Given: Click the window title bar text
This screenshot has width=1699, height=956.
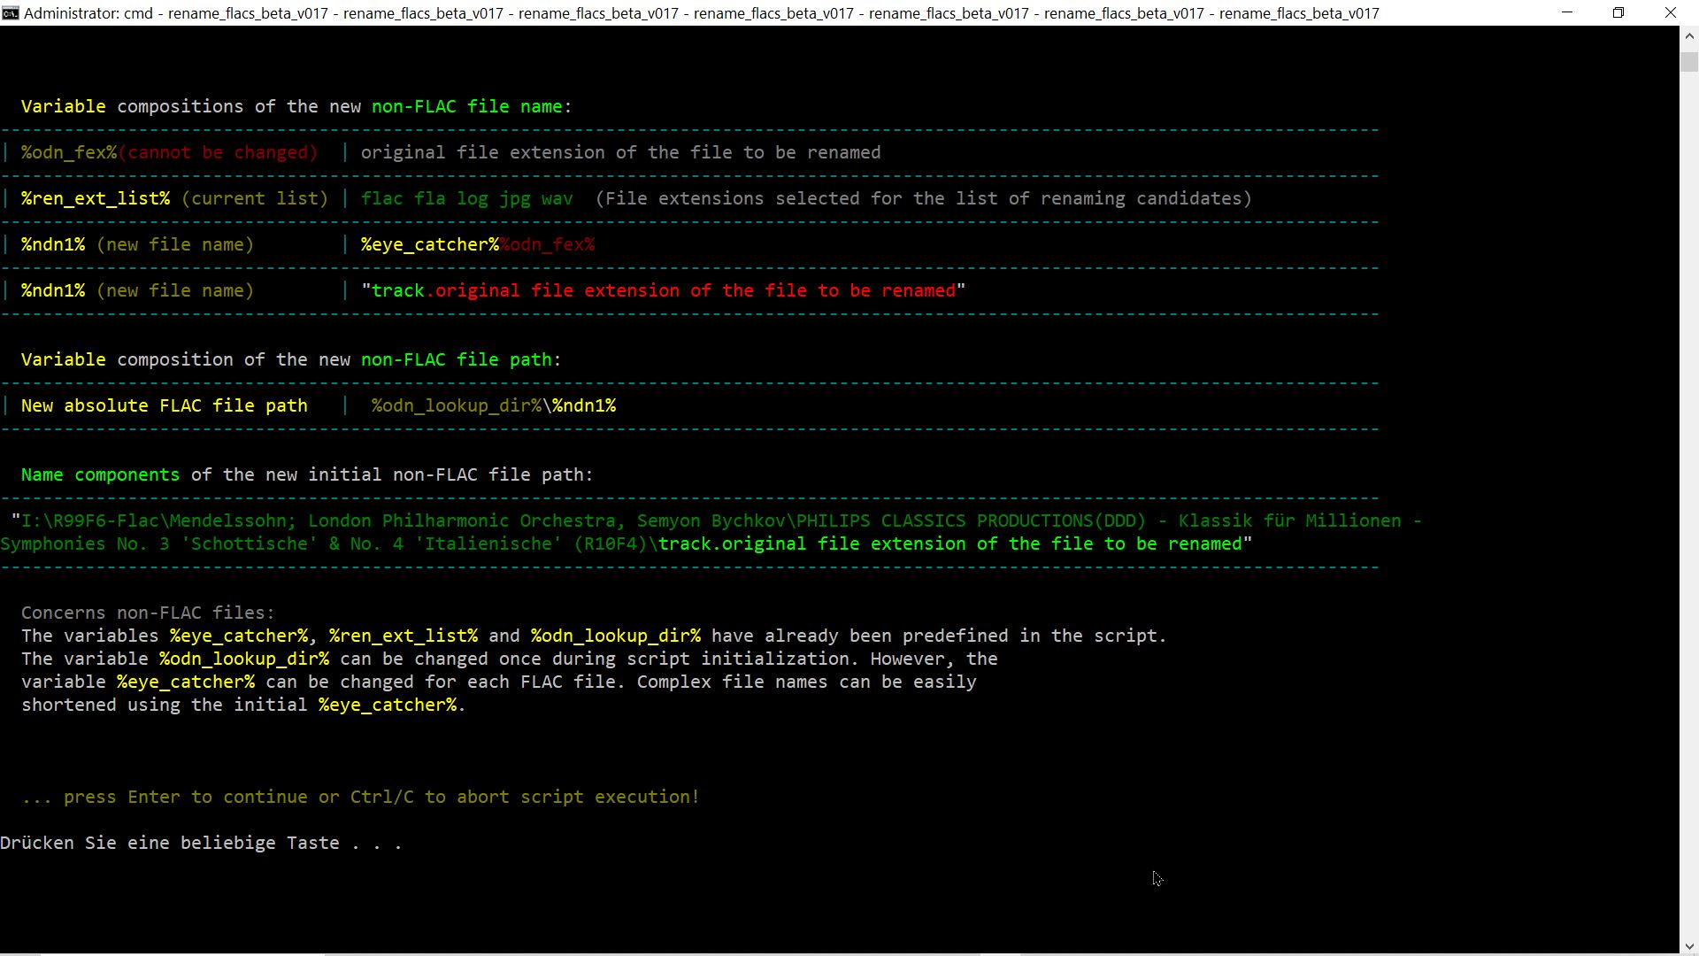Looking at the screenshot, I should pos(701,12).
